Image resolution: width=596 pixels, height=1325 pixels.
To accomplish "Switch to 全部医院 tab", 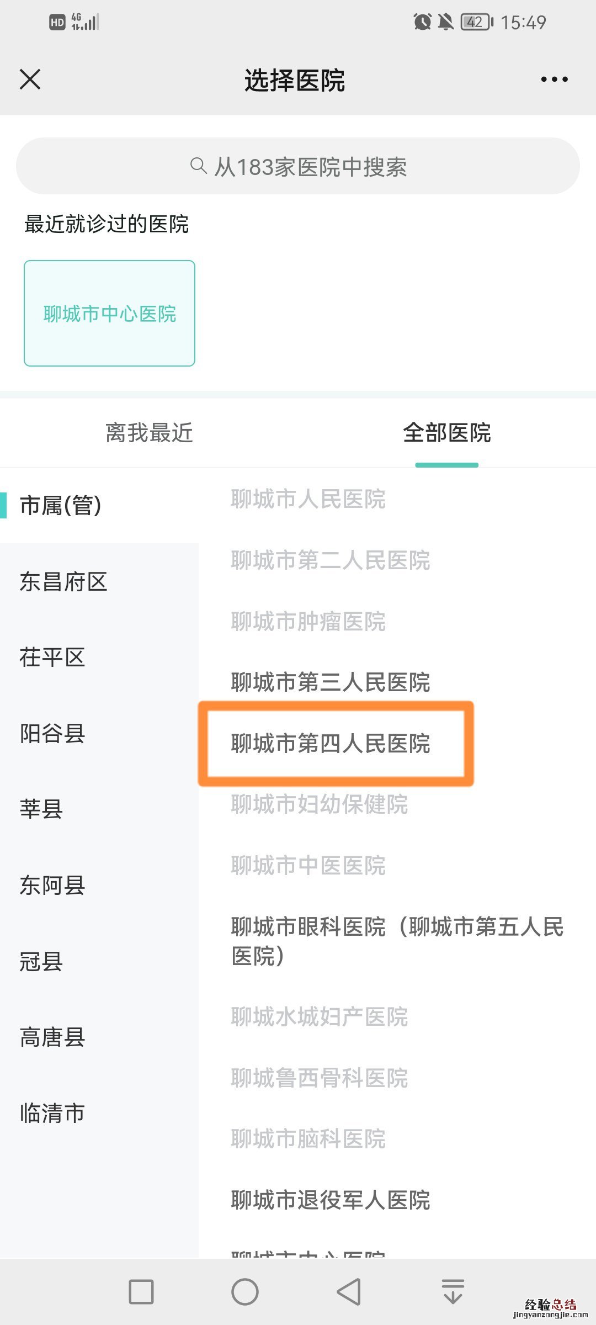I will (446, 433).
